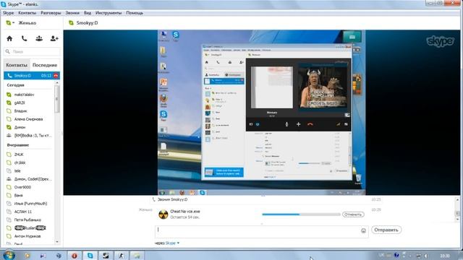Open the Разговоры menu
The width and height of the screenshot is (463, 260).
pyautogui.click(x=51, y=13)
